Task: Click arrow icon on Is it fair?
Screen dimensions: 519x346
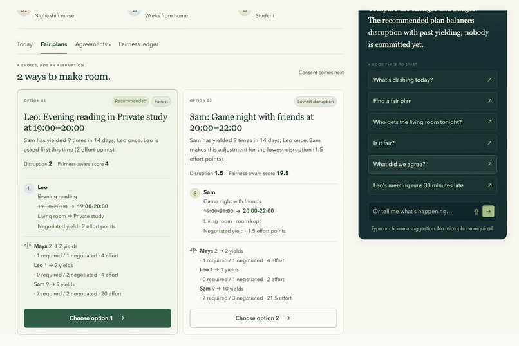Action: pyautogui.click(x=489, y=143)
